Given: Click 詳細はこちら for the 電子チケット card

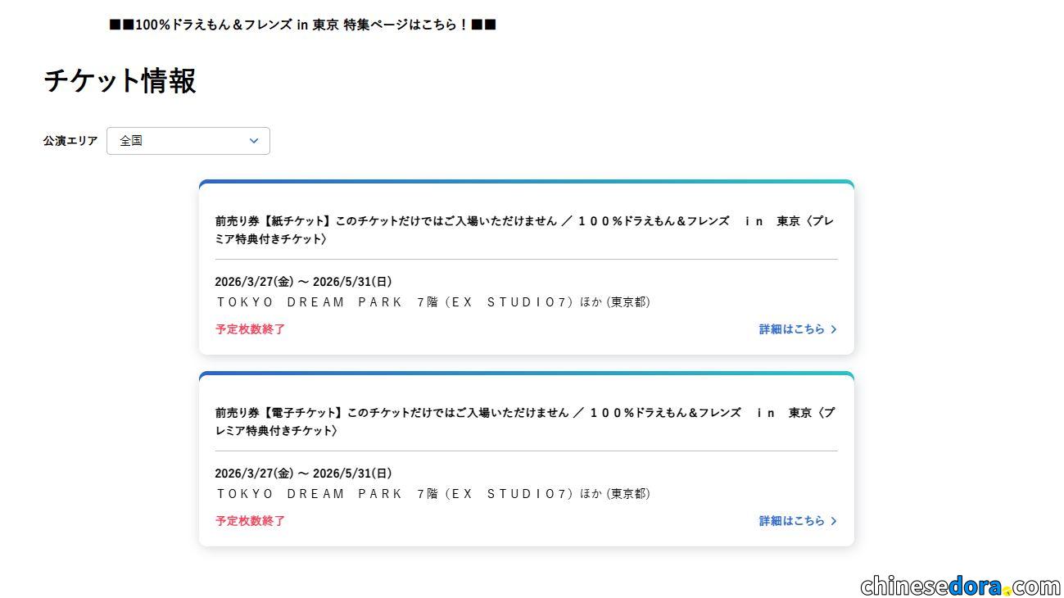Looking at the screenshot, I should tap(791, 521).
